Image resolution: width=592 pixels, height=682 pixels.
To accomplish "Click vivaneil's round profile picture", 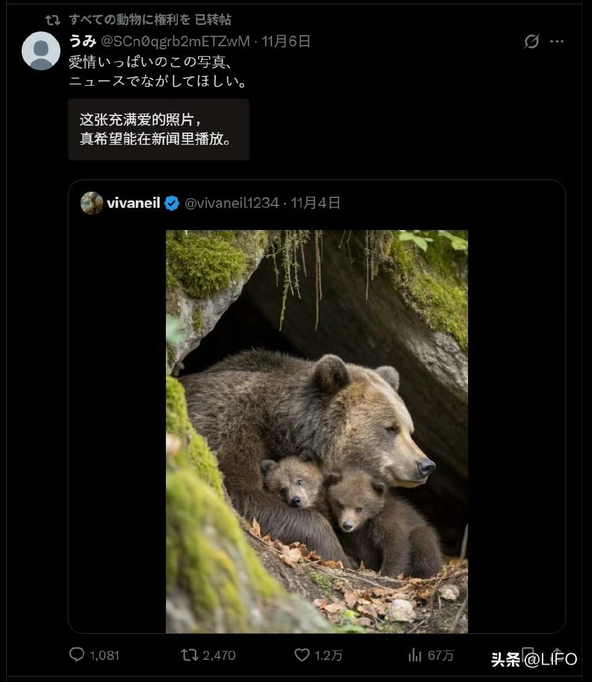I will tap(92, 203).
